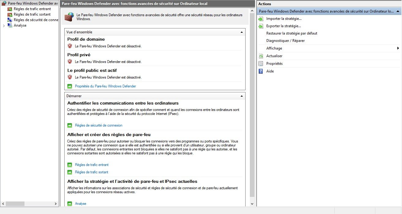Click the Actualiser refresh icon
This screenshot has height=214, width=402.
[x=261, y=56]
